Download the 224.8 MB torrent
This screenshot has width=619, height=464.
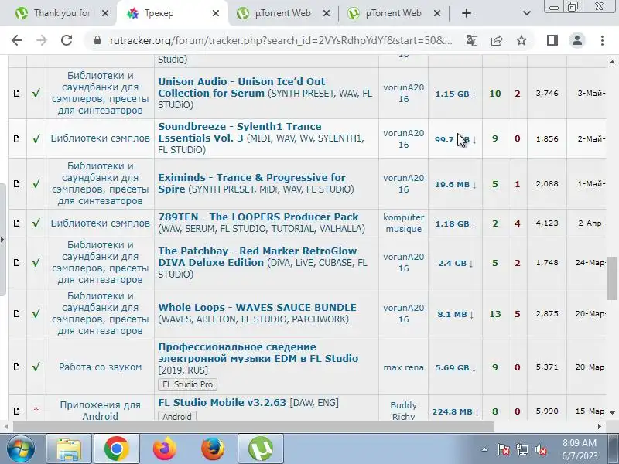455,412
